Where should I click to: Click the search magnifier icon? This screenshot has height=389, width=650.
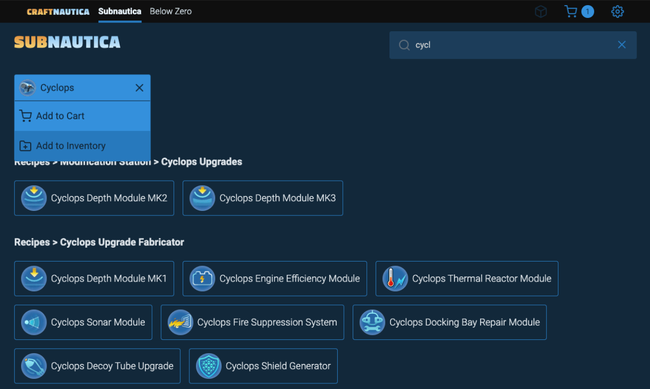[404, 45]
